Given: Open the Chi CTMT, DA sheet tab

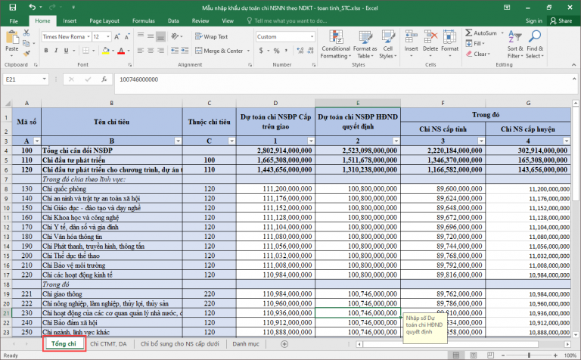Looking at the screenshot, I should (x=108, y=344).
